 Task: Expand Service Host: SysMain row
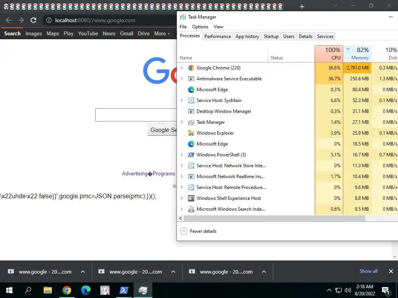tap(182, 100)
